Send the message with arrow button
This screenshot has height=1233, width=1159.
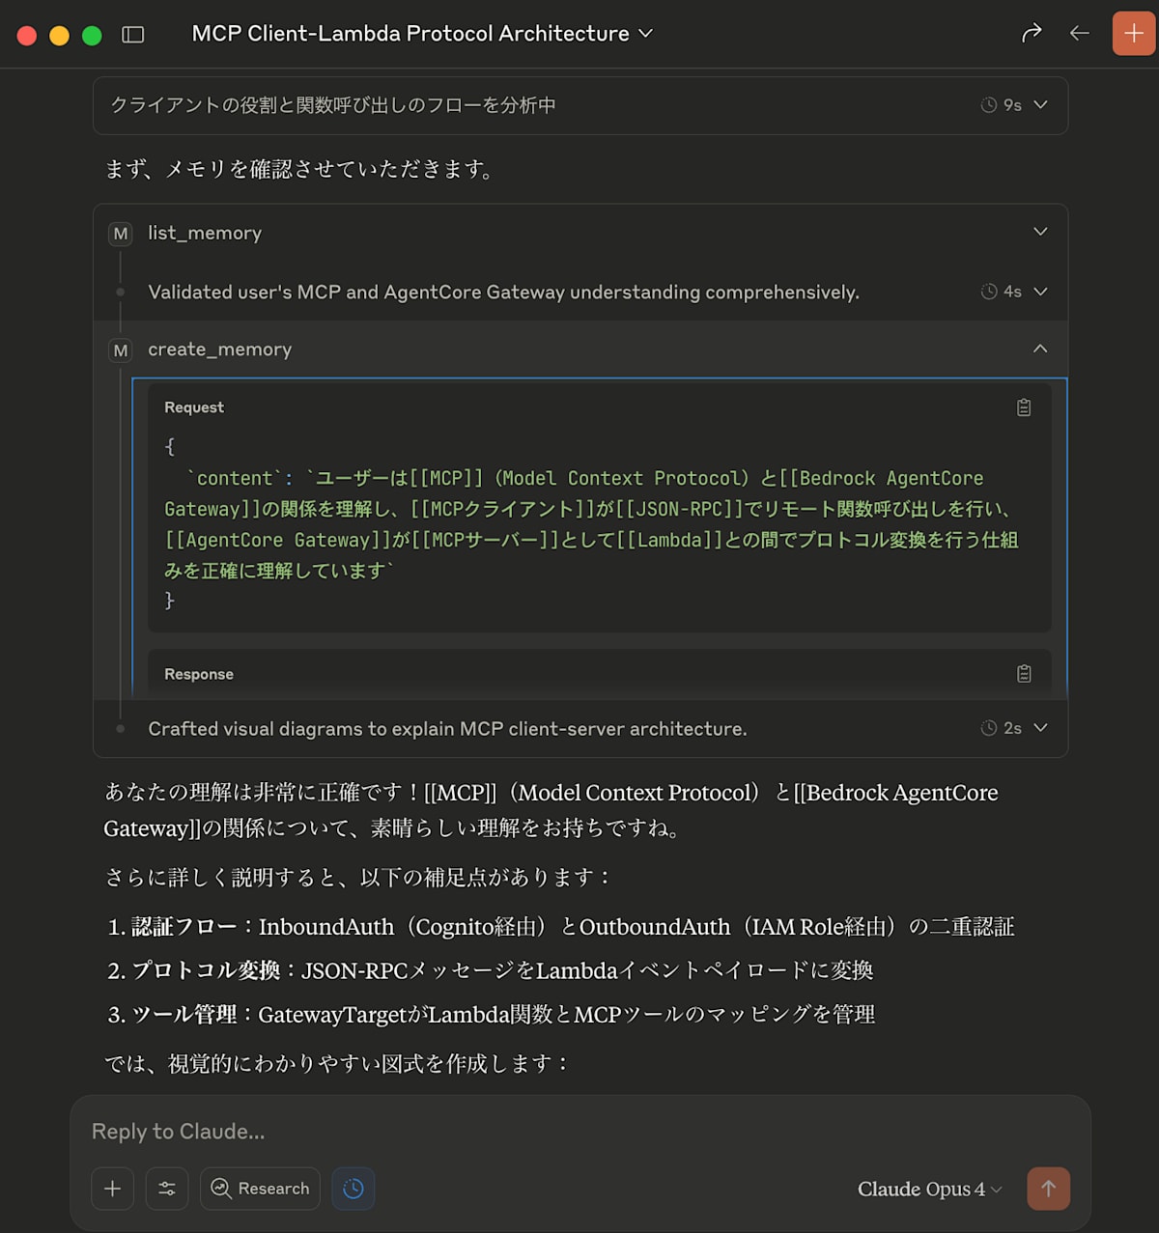(x=1049, y=1189)
